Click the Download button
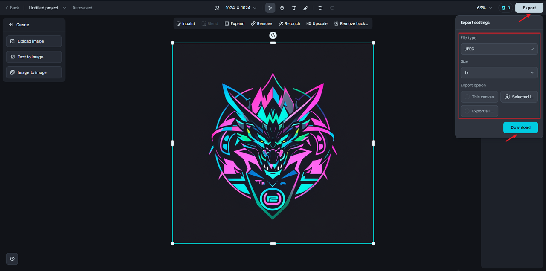This screenshot has height=271, width=546. click(x=520, y=127)
